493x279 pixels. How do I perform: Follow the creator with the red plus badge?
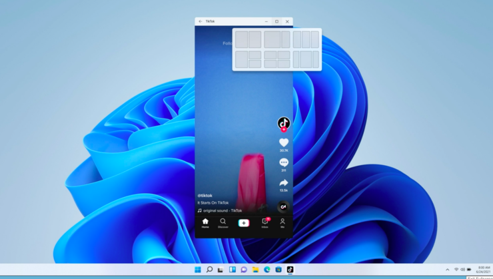(284, 129)
